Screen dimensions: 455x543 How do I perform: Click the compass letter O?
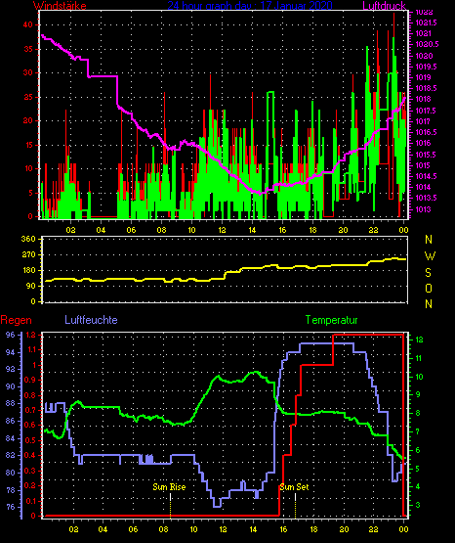[429, 288]
